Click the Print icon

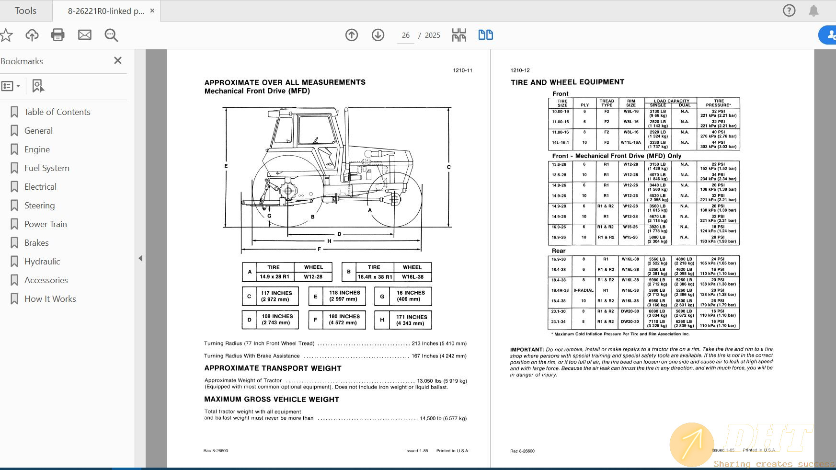57,35
